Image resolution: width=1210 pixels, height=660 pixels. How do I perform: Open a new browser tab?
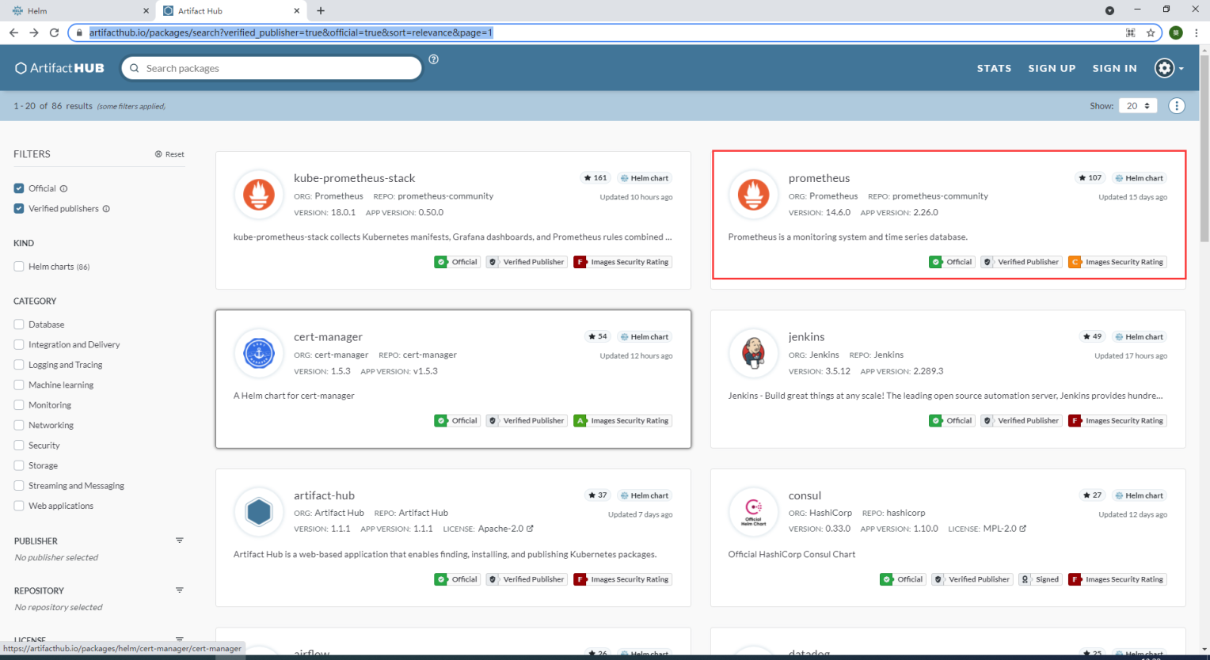[321, 11]
